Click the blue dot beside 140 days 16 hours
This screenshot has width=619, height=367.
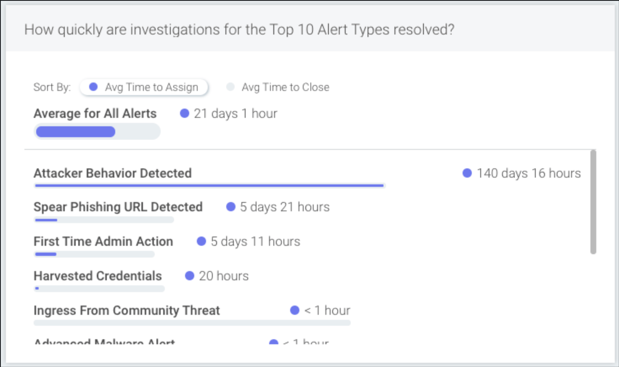[x=467, y=173]
